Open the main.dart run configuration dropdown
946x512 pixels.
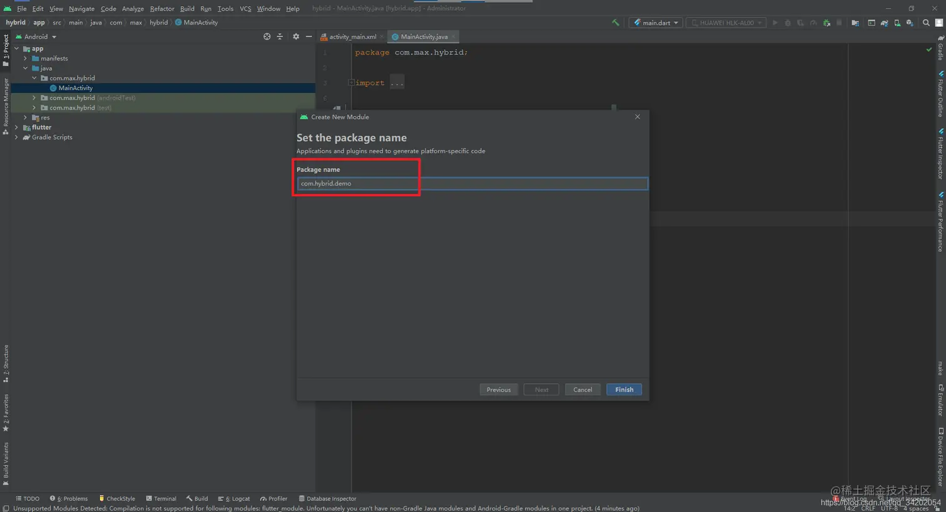point(655,23)
